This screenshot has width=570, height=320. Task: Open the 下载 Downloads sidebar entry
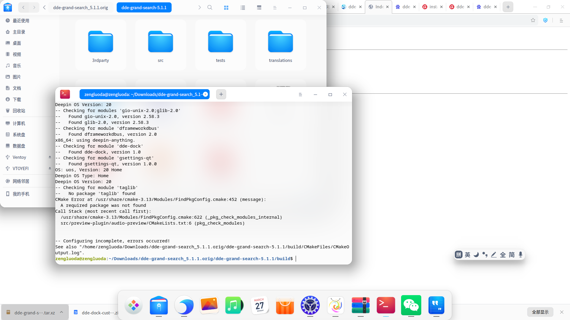[17, 100]
